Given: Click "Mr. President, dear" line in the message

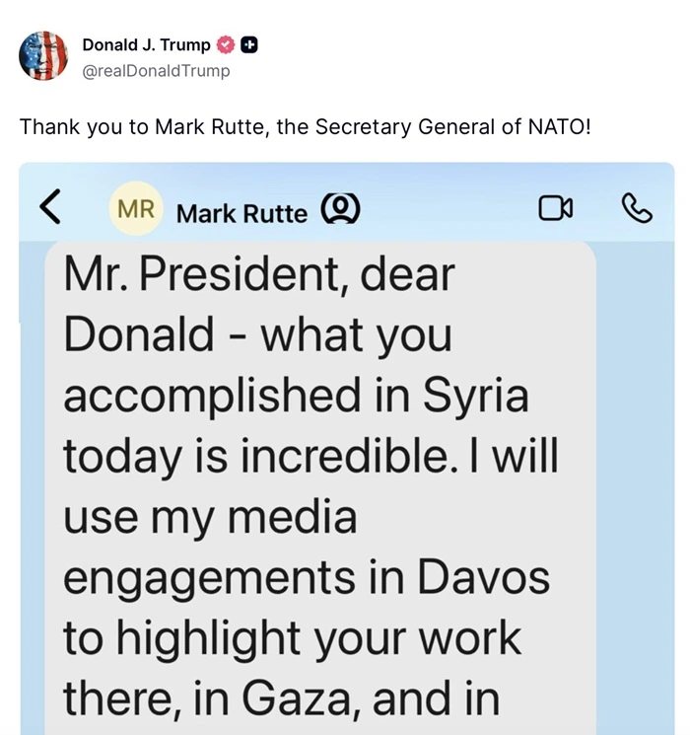Looking at the screenshot, I should pyautogui.click(x=259, y=273).
